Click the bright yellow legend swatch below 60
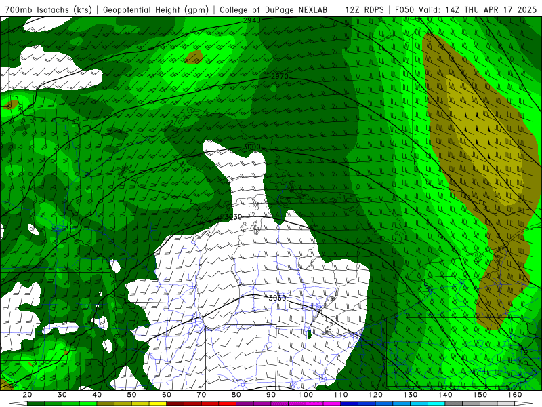Viewport: 542px width, 407px height. tap(158, 404)
